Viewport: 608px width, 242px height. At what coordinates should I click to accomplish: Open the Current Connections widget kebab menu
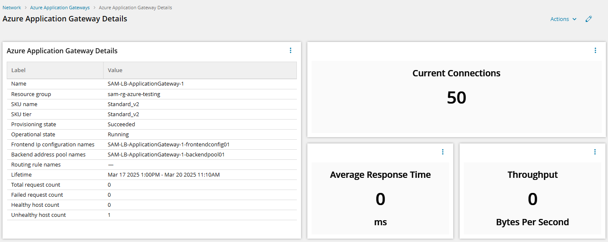point(595,50)
